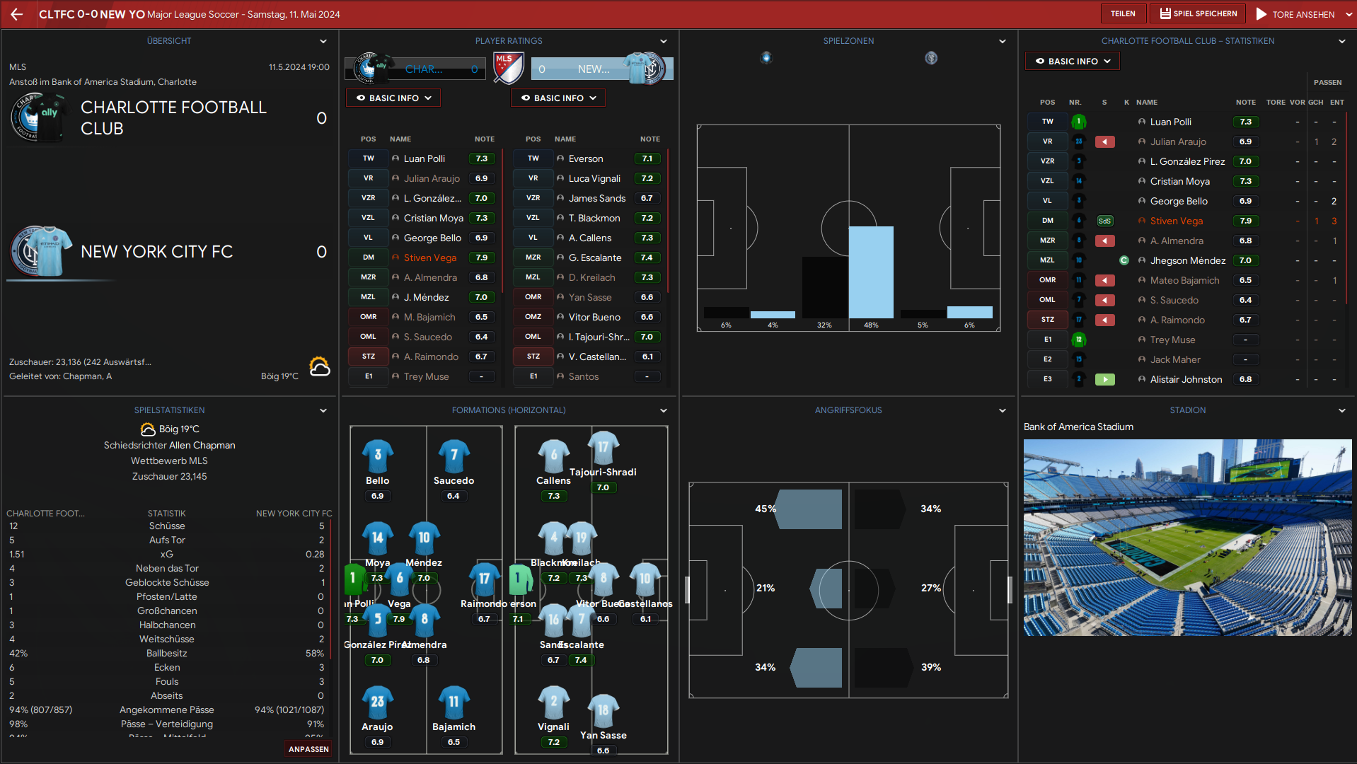Open the Spielstatistiken panel dropdown chevron
1357x764 pixels.
[323, 410]
